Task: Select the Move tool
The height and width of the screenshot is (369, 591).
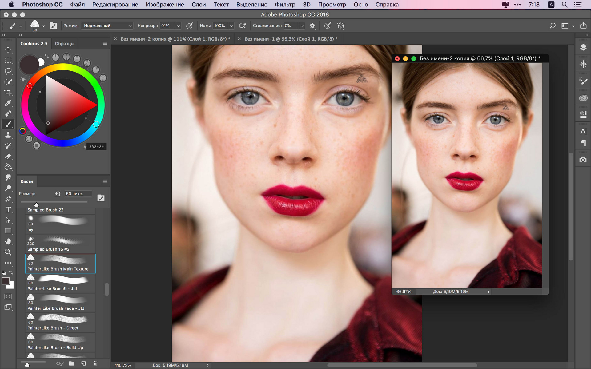Action: [8, 50]
